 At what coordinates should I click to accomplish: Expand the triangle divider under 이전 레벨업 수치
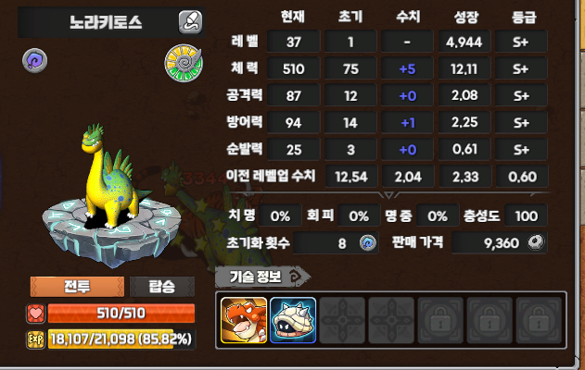[388, 194]
